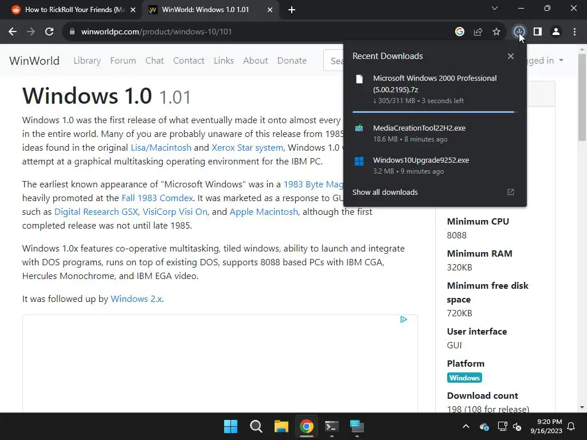Click the open-in-new-tab icon beside Show all downloads

511,192
